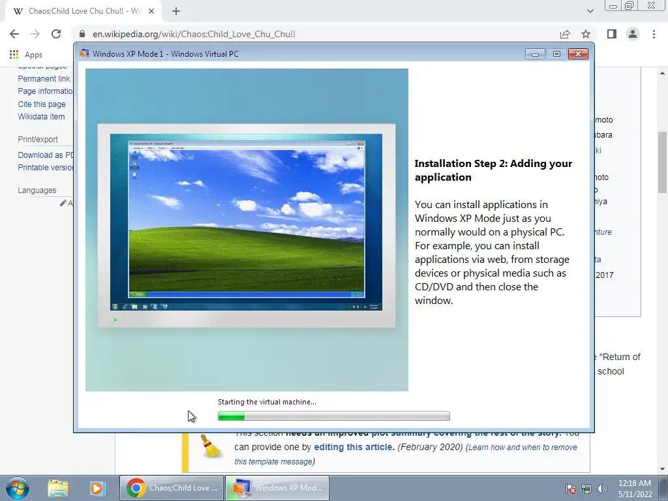Image resolution: width=668 pixels, height=501 pixels.
Task: Reload the Wikipedia page
Action: tap(56, 34)
